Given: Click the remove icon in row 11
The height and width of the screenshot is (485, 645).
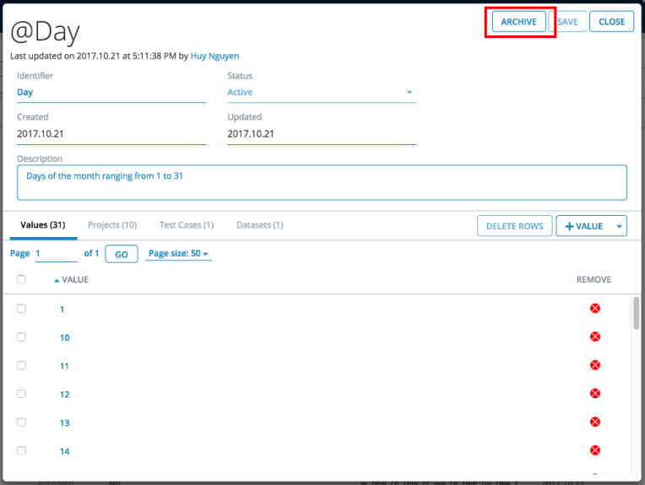Looking at the screenshot, I should click(x=594, y=365).
